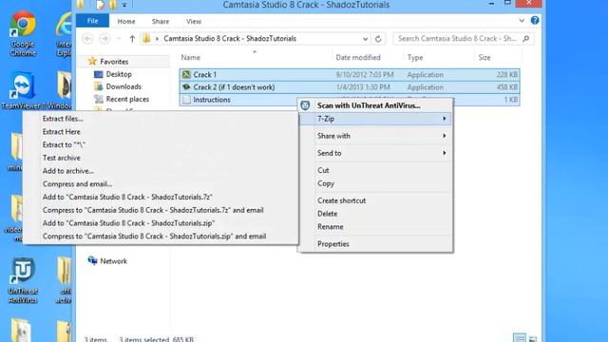
Task: Click the UnThreat shield icon in menu
Action: [305, 105]
